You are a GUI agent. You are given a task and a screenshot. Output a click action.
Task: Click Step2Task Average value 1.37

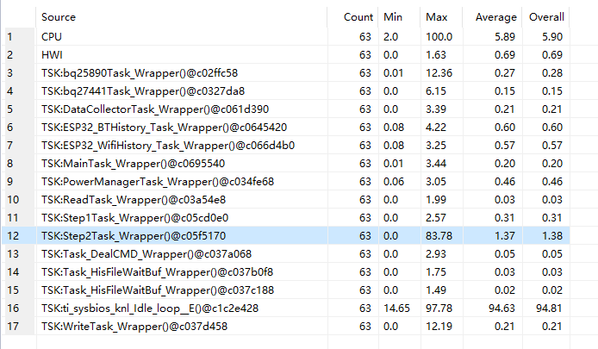click(505, 236)
